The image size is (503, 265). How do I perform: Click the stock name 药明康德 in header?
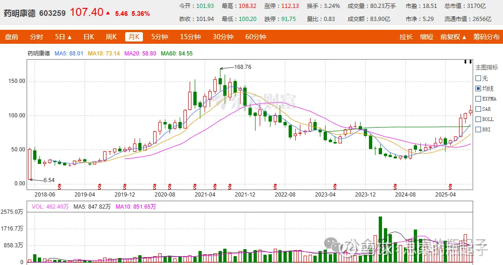[20, 13]
